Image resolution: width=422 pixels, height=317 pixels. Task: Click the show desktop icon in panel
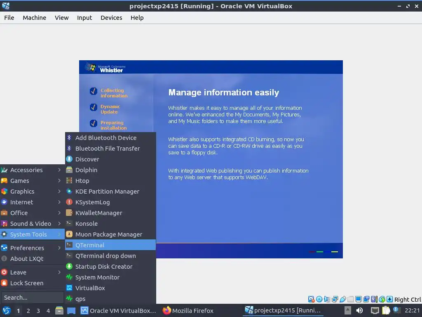coord(71,310)
